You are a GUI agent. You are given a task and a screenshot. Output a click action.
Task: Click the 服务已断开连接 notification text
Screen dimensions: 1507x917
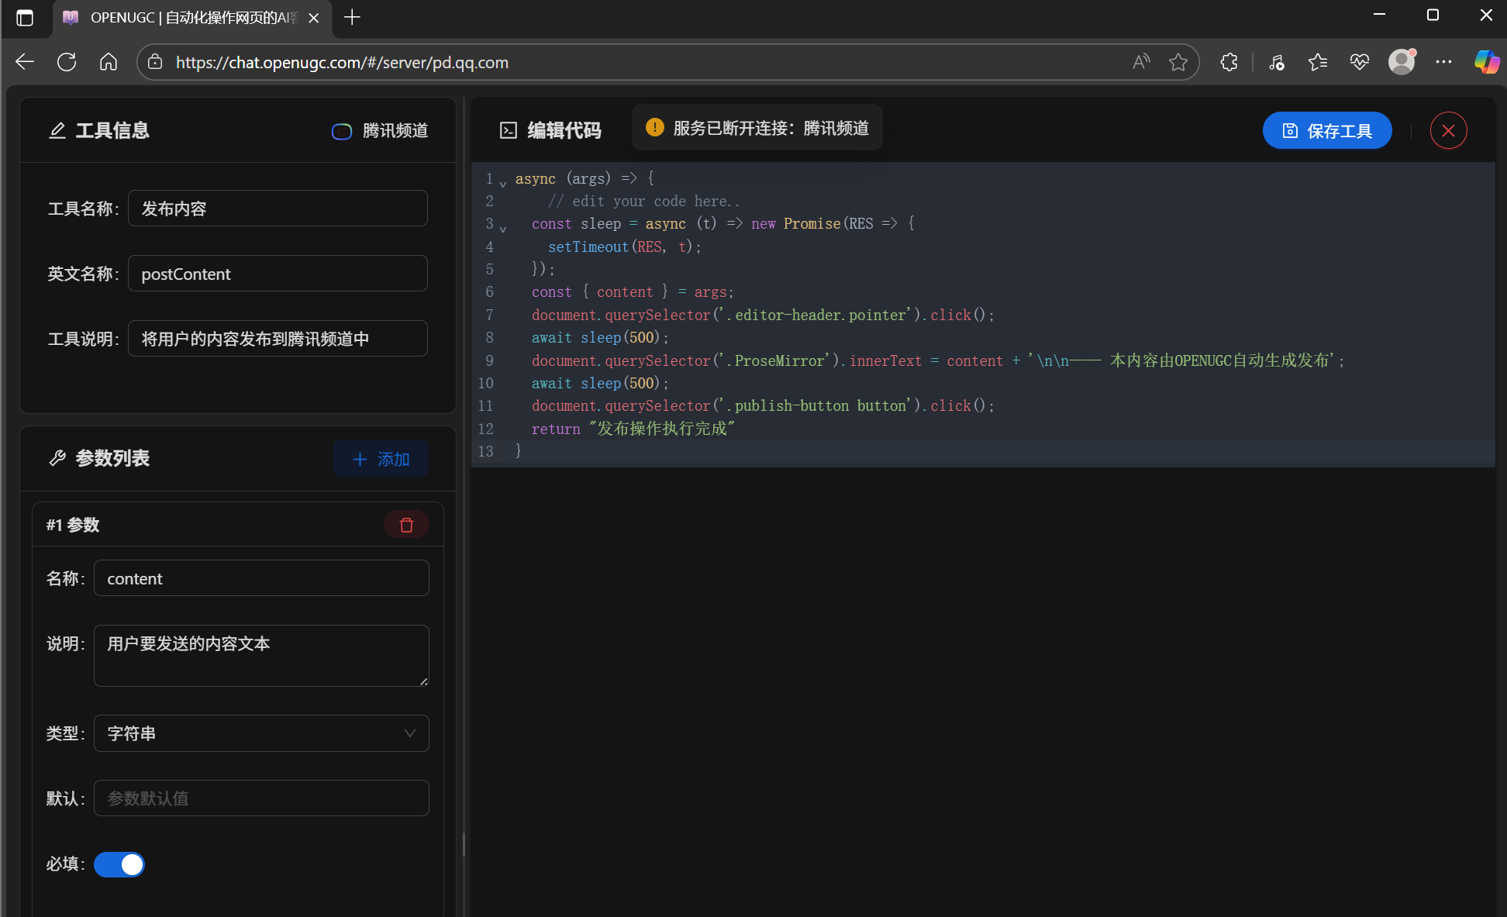click(771, 128)
